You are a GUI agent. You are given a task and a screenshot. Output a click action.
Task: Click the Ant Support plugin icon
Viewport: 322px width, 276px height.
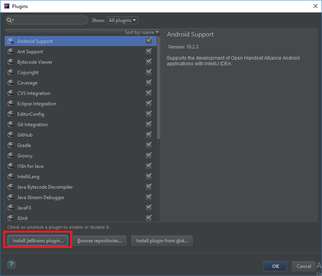pos(11,52)
